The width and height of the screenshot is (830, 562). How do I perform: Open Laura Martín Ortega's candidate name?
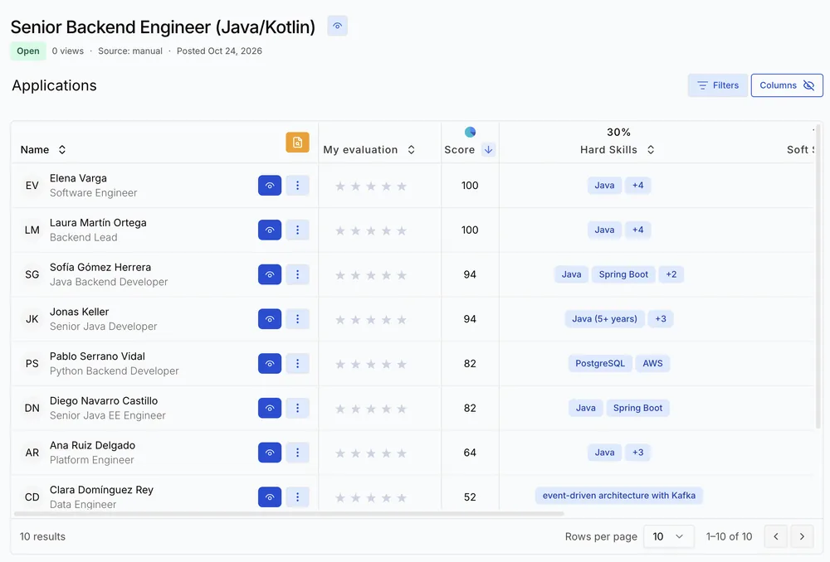click(98, 223)
